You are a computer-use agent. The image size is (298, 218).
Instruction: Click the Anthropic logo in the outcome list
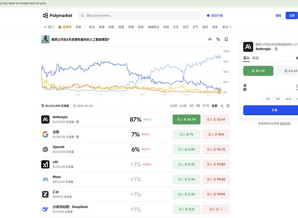coord(45,119)
